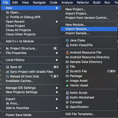The image size is (118, 118).
Task: Select Close All Projects
Action: point(31,30)
